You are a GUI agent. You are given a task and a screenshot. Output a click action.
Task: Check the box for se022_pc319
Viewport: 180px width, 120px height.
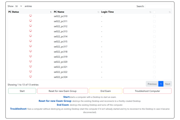click(x=154, y=57)
